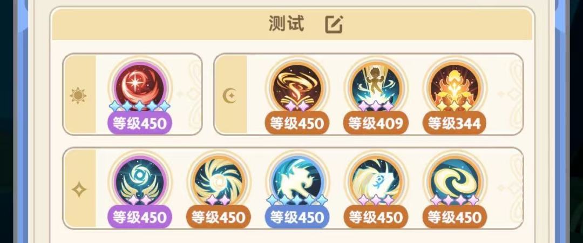Click the purple 等级450 label under red orb
Image resolution: width=583 pixels, height=243 pixels.
click(x=140, y=123)
